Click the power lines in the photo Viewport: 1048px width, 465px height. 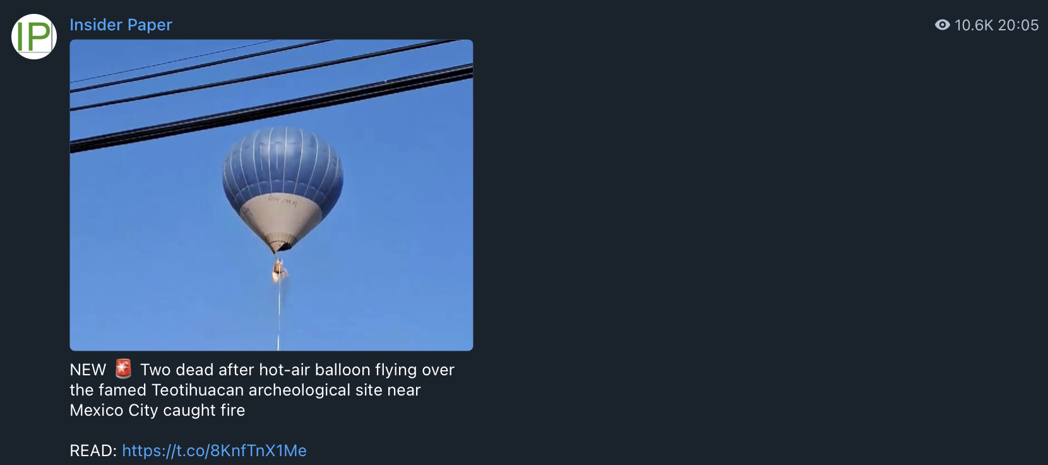[271, 95]
